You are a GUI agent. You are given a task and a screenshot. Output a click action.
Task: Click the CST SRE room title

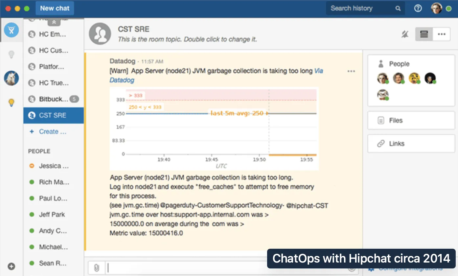pyautogui.click(x=134, y=29)
